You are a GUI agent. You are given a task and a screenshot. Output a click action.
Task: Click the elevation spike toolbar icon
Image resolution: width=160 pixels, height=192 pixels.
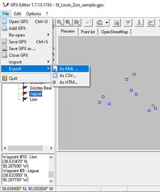coord(139,23)
